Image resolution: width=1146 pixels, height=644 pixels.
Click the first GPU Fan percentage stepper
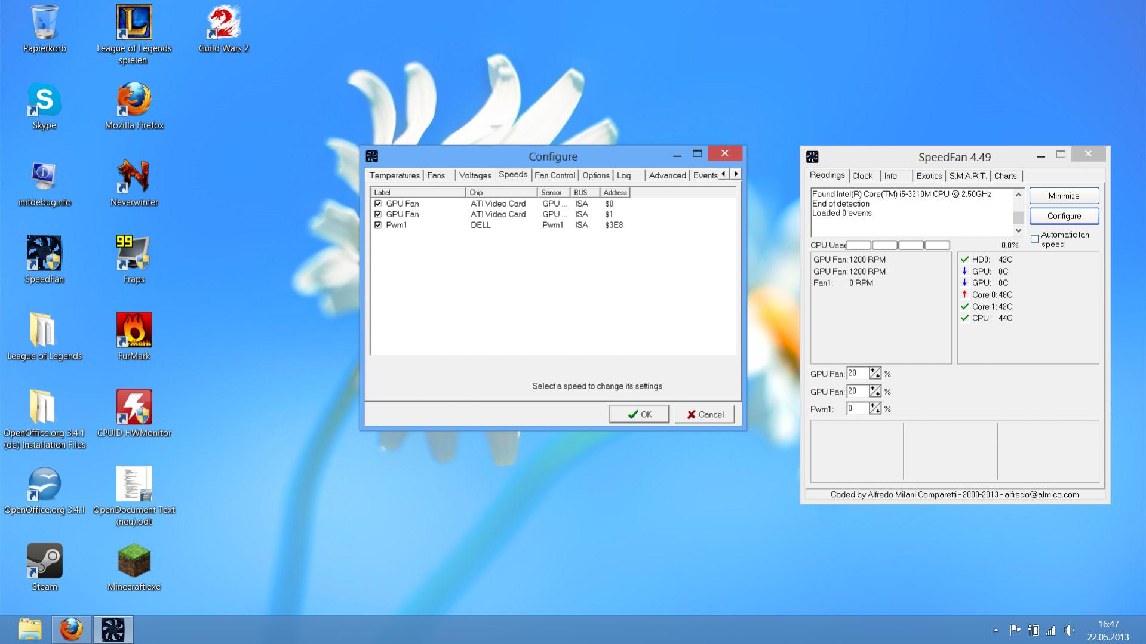click(x=875, y=374)
